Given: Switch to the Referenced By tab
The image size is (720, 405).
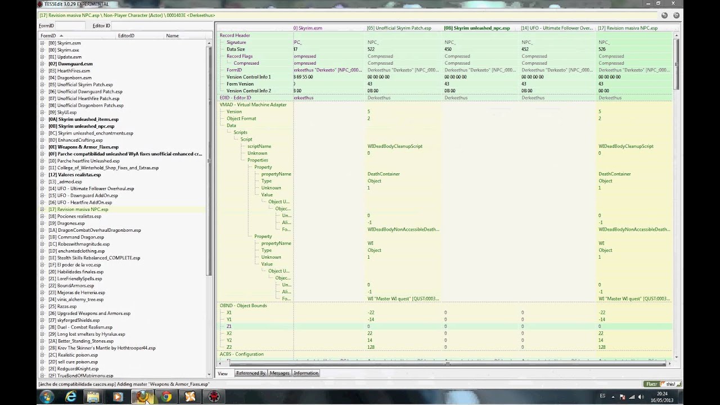Looking at the screenshot, I should click(x=250, y=373).
